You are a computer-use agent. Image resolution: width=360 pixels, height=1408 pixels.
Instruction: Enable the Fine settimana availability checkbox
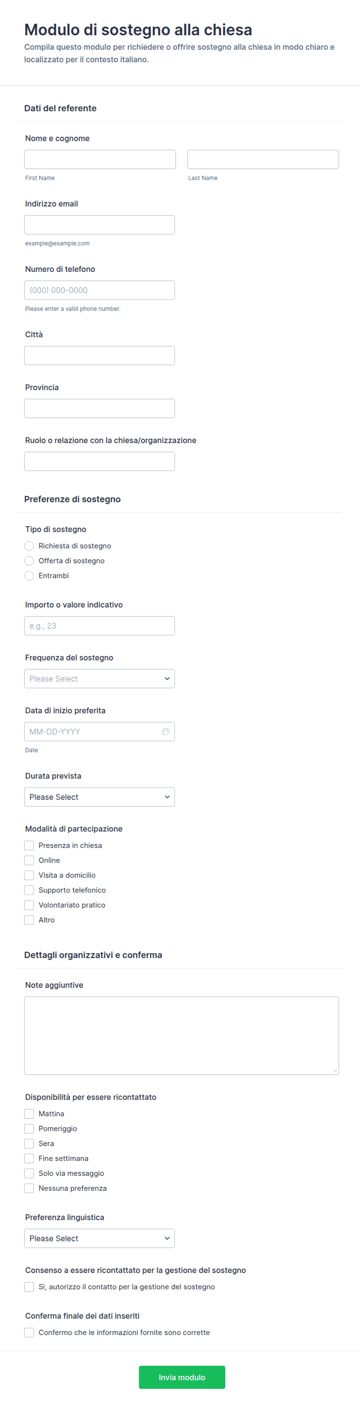(x=29, y=1158)
